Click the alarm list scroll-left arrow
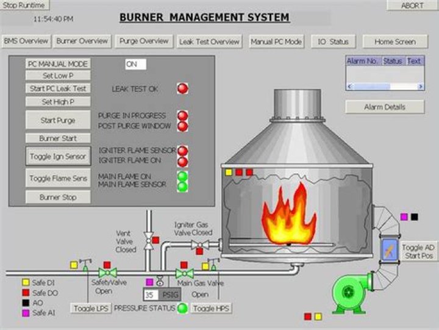 click(x=349, y=86)
